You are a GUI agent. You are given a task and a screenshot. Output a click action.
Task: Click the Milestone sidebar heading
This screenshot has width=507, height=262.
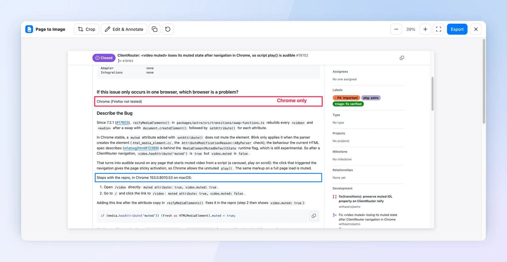point(340,152)
